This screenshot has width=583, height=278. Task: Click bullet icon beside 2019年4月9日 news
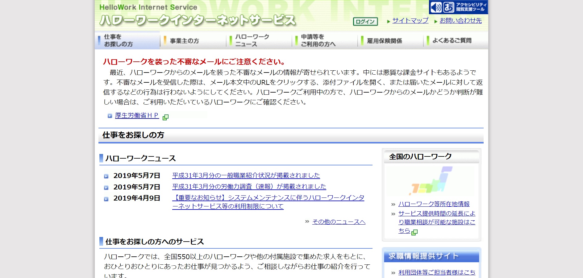(106, 199)
